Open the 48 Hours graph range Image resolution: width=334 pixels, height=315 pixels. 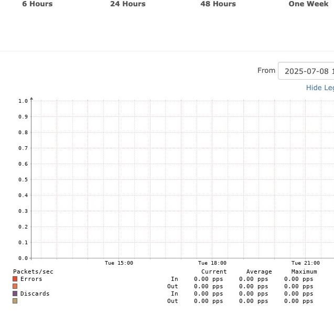pyautogui.click(x=218, y=4)
